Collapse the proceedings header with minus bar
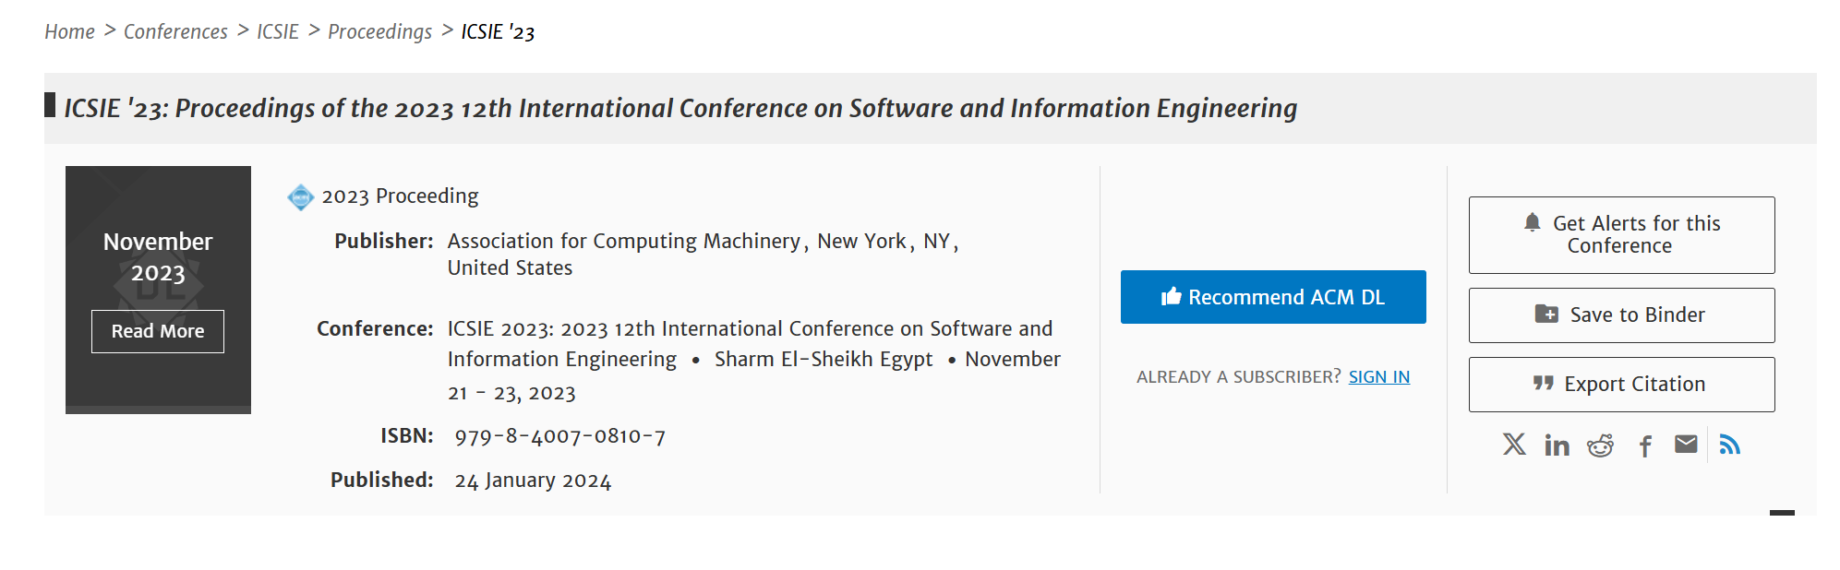The width and height of the screenshot is (1840, 570). point(1782,513)
